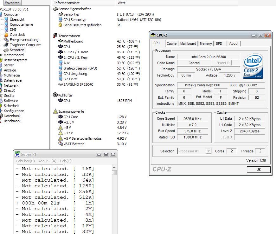Select the Sicherheit tree item
The height and width of the screenshot is (234, 276).
(x=11, y=106)
